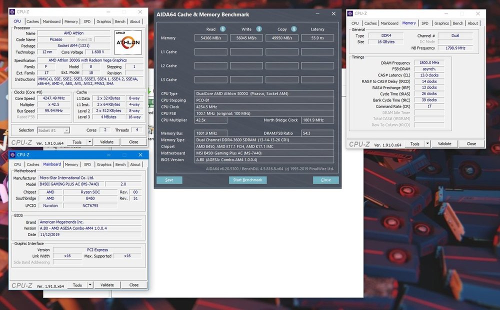Viewport: 500px width, 310px height.
Task: Open SPD tab in CPU-Z CPU window
Action: pyautogui.click(x=87, y=21)
